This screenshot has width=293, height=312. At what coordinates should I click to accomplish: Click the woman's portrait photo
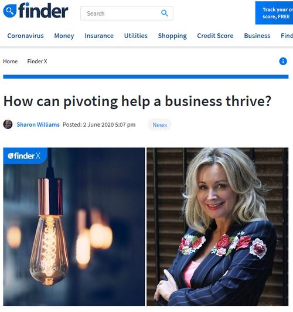(x=217, y=226)
